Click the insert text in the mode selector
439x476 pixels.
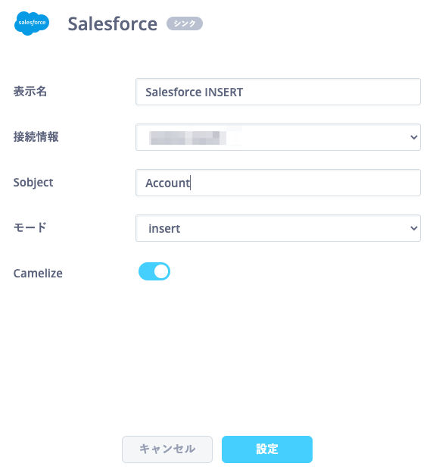(164, 228)
